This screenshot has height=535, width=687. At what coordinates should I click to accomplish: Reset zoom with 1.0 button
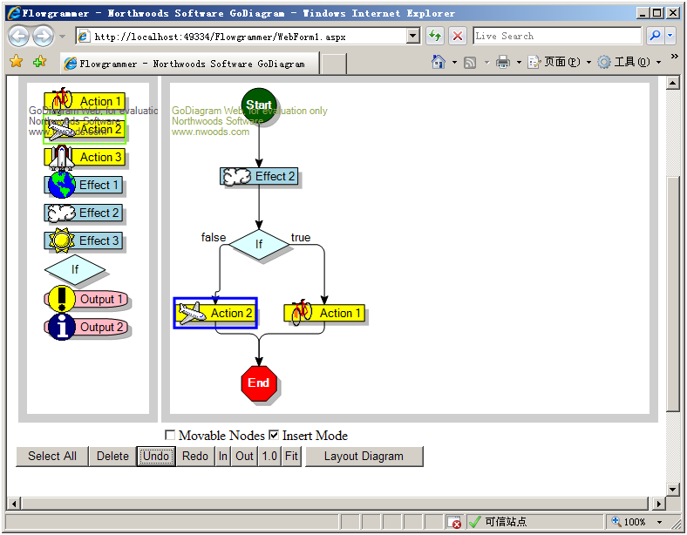269,457
